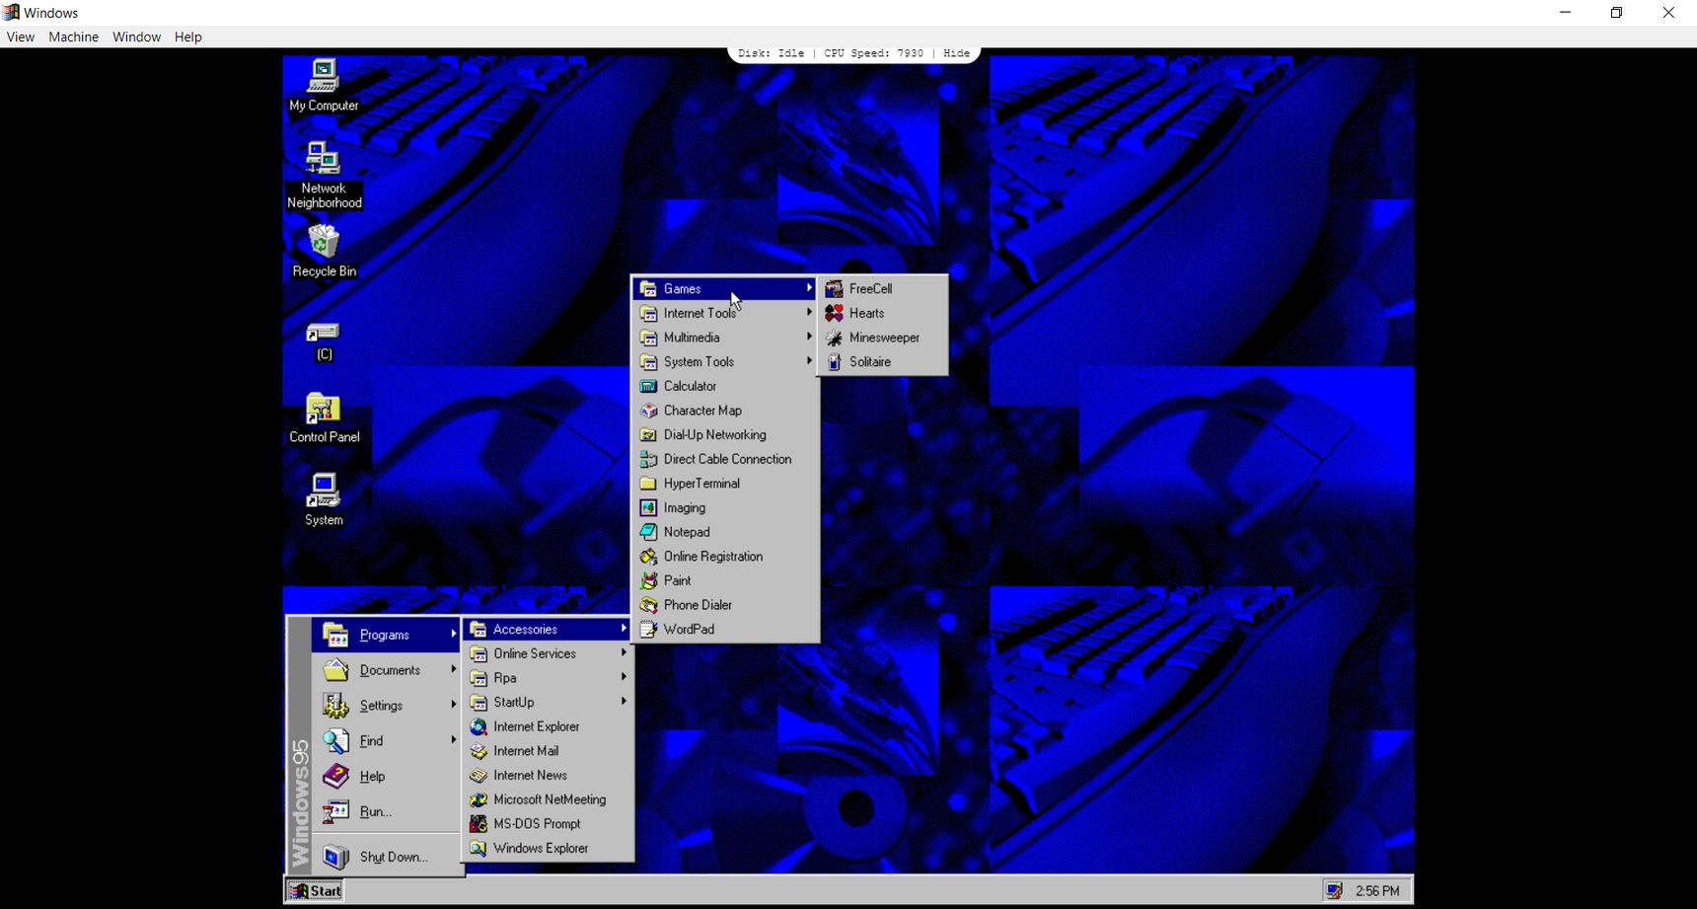The image size is (1697, 909).
Task: Open Internet Mail from Programs
Action: pyautogui.click(x=548, y=751)
